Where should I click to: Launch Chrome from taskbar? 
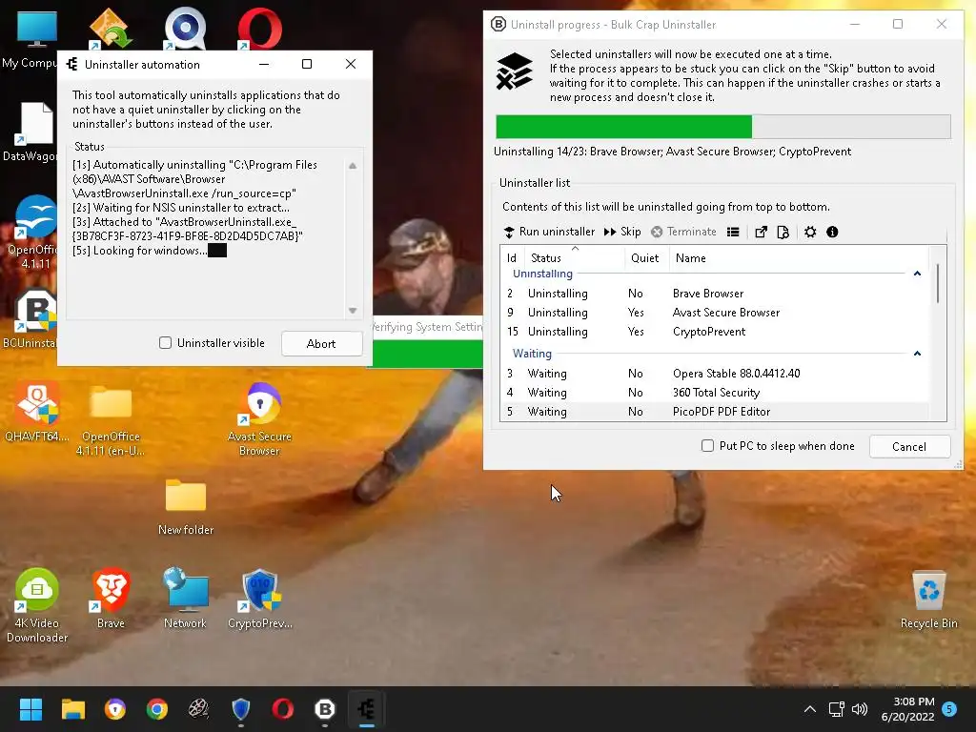click(x=157, y=709)
